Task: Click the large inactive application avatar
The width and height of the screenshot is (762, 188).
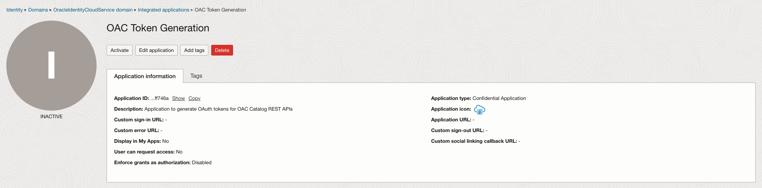Action: point(51,65)
